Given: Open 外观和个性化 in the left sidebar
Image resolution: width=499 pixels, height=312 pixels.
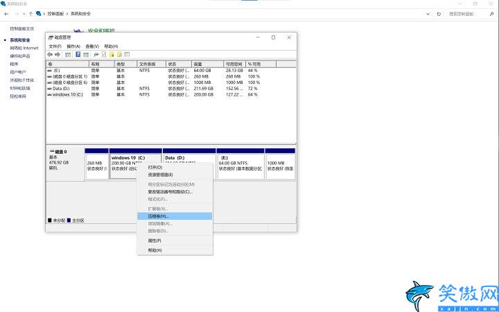Looking at the screenshot, I should point(22,80).
